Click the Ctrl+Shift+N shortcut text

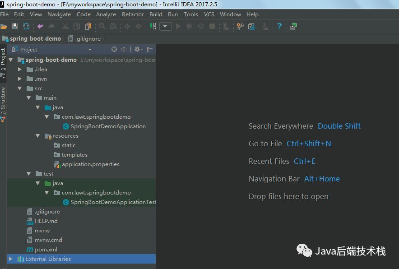309,144
